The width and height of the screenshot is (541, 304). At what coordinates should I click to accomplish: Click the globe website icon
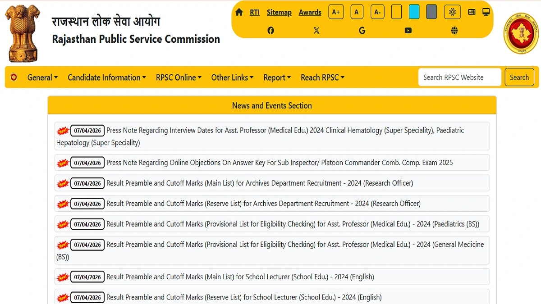pyautogui.click(x=454, y=30)
